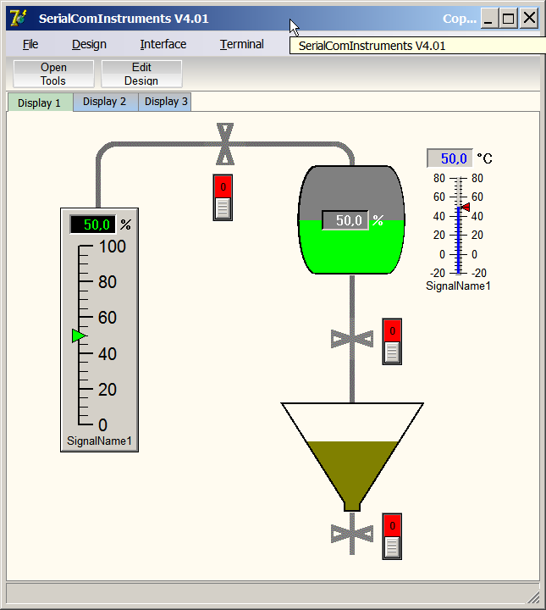546x610 pixels.
Task: Click the valve below the funnel outlet
Action: pos(352,534)
